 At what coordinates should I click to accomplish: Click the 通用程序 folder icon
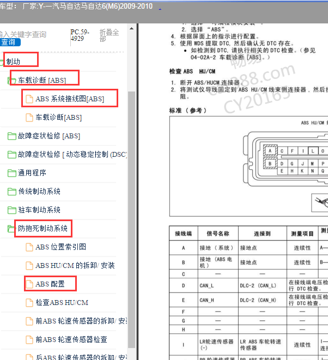point(12,173)
